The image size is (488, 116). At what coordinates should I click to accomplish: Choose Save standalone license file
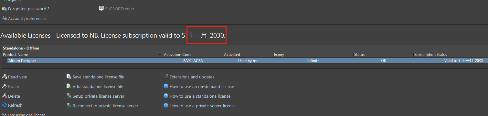pos(98,77)
